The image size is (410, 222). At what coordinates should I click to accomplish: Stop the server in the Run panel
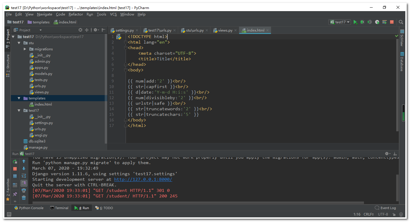click(x=15, y=169)
